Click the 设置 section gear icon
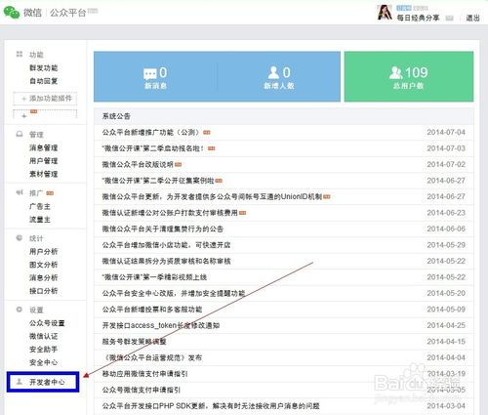 [20, 310]
